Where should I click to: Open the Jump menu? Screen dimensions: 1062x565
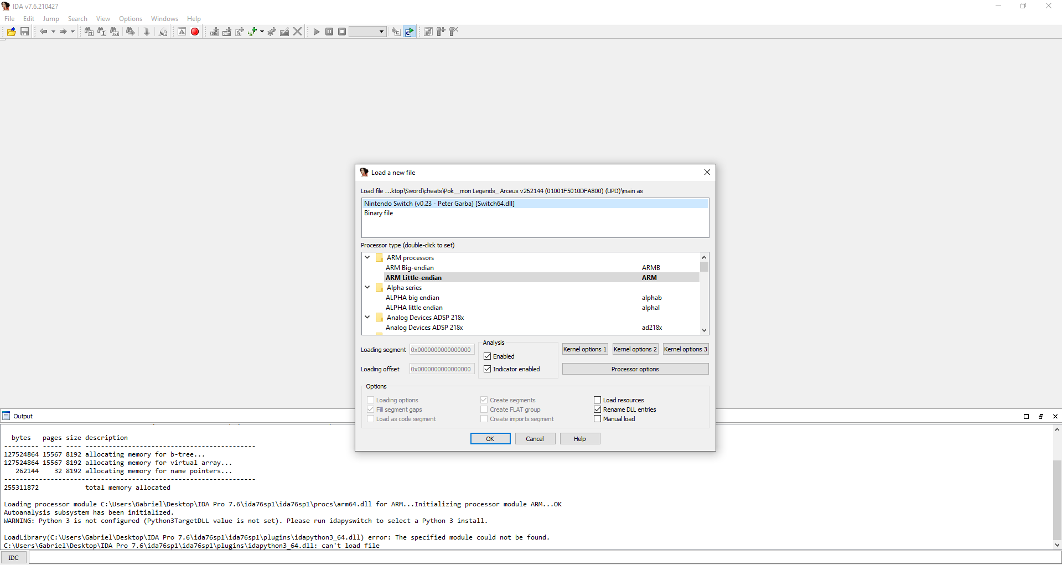coord(51,19)
